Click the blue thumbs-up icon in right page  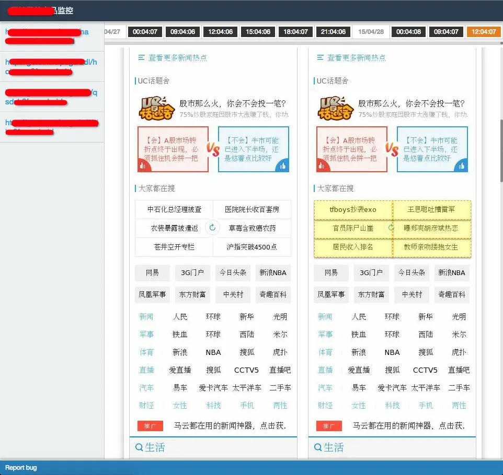pyautogui.click(x=461, y=165)
